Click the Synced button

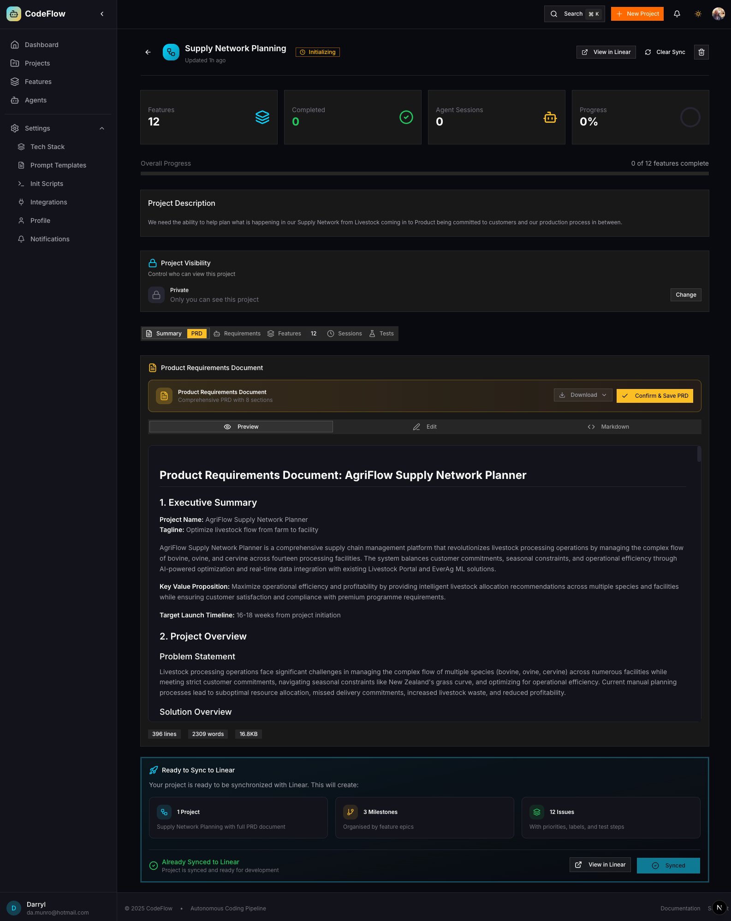click(x=668, y=866)
